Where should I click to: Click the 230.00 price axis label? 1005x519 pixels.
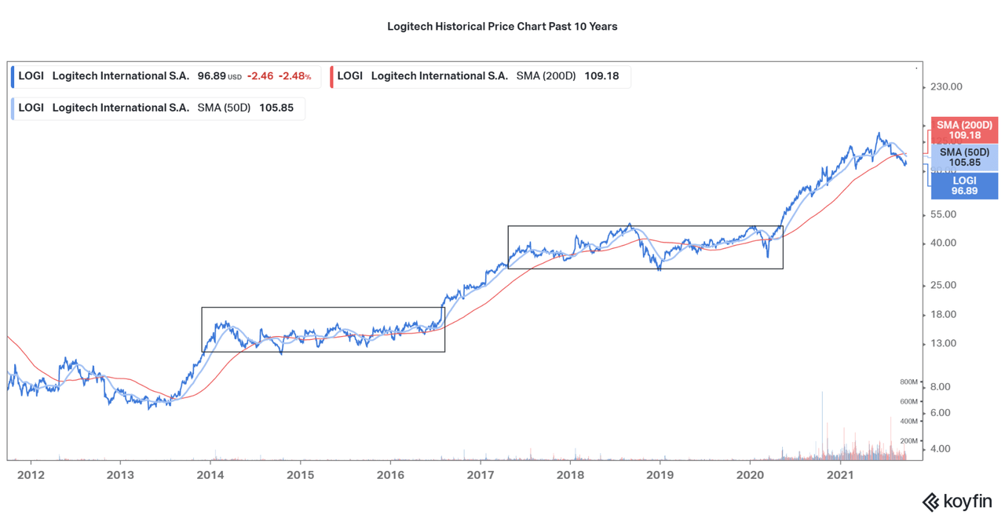click(945, 86)
